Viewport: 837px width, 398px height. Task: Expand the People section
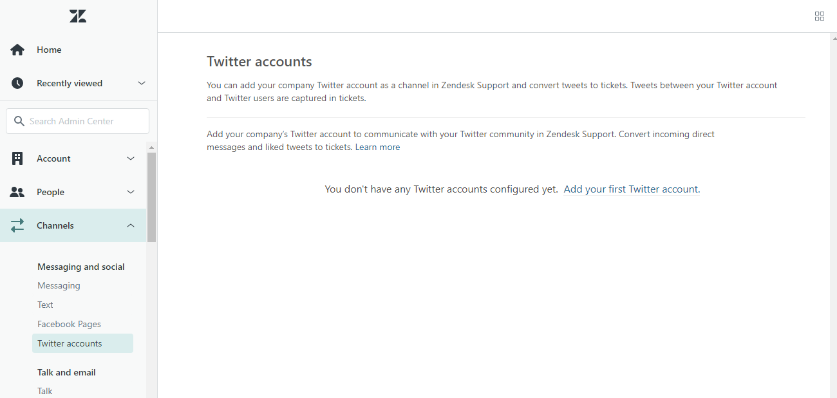click(130, 191)
